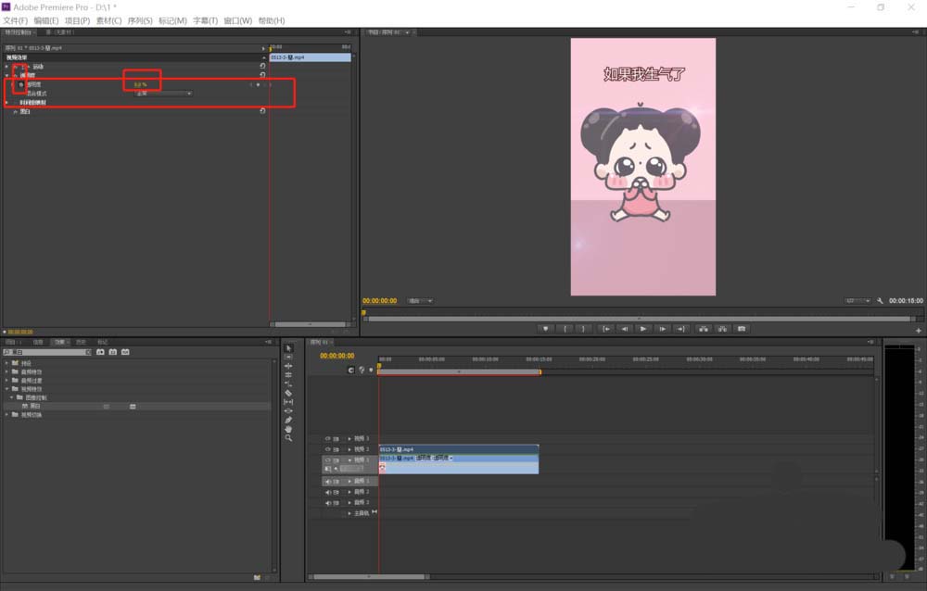Image resolution: width=927 pixels, height=591 pixels.
Task: Open the 序列(S) menu
Action: [140, 20]
